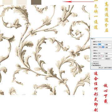112x112 pixels.
Task: Click the red arrow pointing at swatches
Action: click(x=78, y=2)
